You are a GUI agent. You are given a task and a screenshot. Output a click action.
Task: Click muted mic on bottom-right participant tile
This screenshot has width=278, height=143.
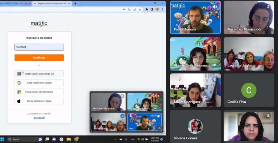coord(268,116)
